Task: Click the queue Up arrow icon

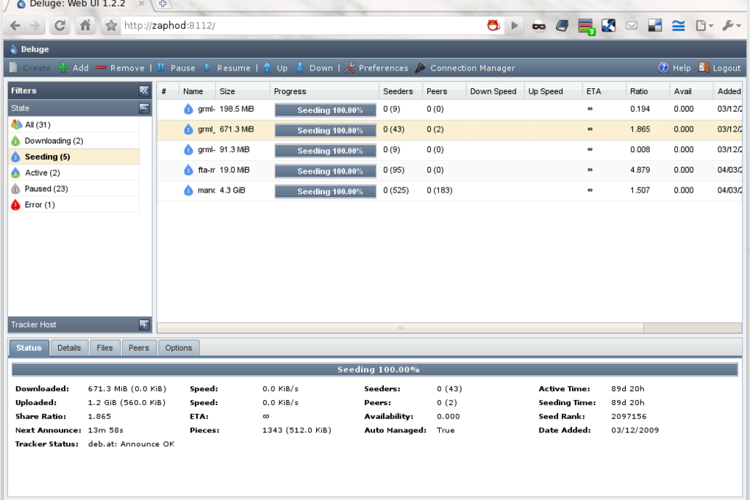Action: [x=268, y=68]
